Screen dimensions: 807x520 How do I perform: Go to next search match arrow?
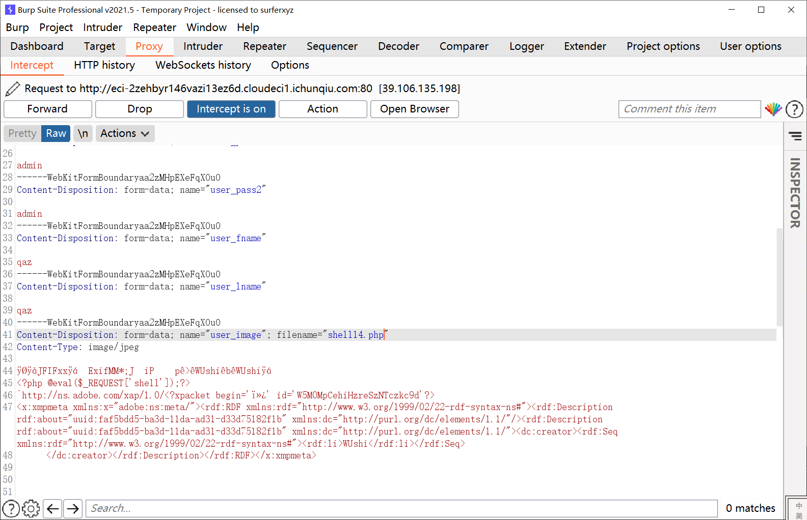(x=73, y=508)
